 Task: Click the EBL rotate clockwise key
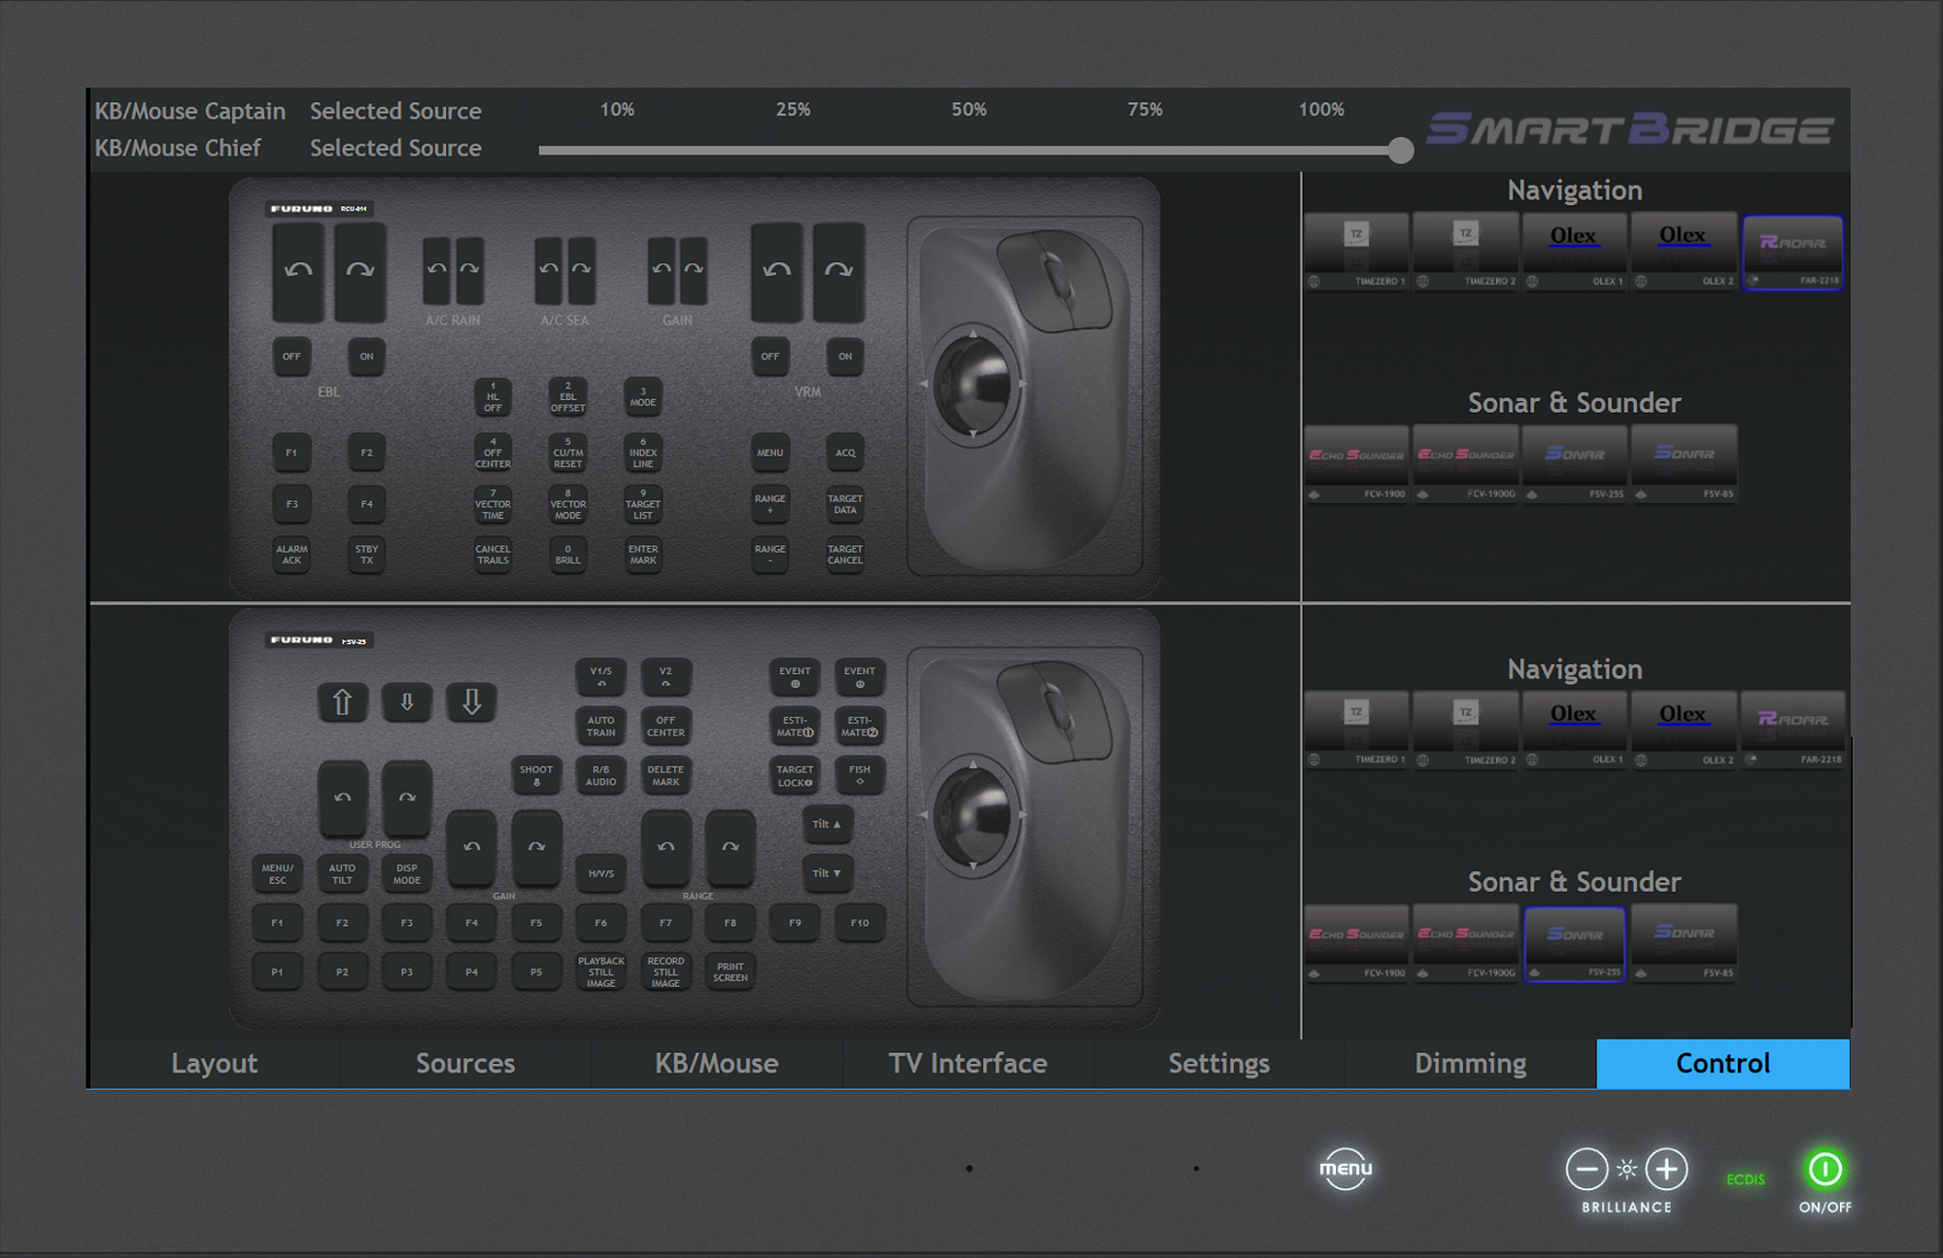359,272
